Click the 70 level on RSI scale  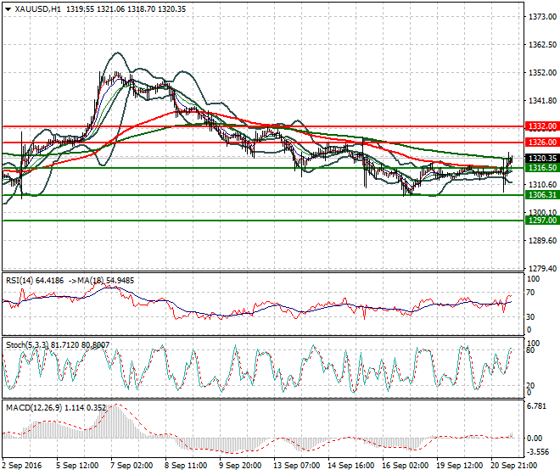(x=533, y=293)
